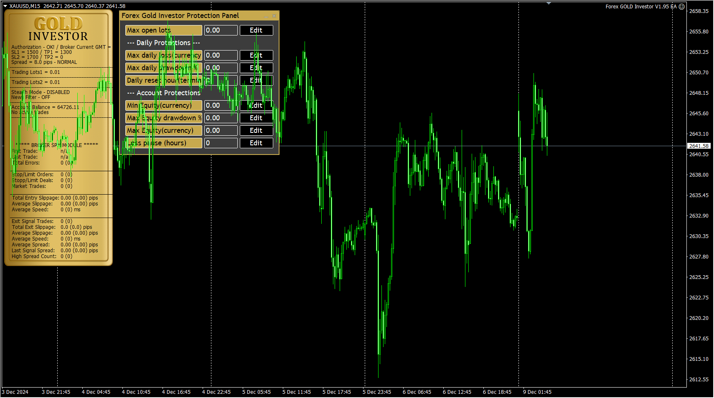Click the GOLD INVESTOR logo on info panel

click(58, 29)
